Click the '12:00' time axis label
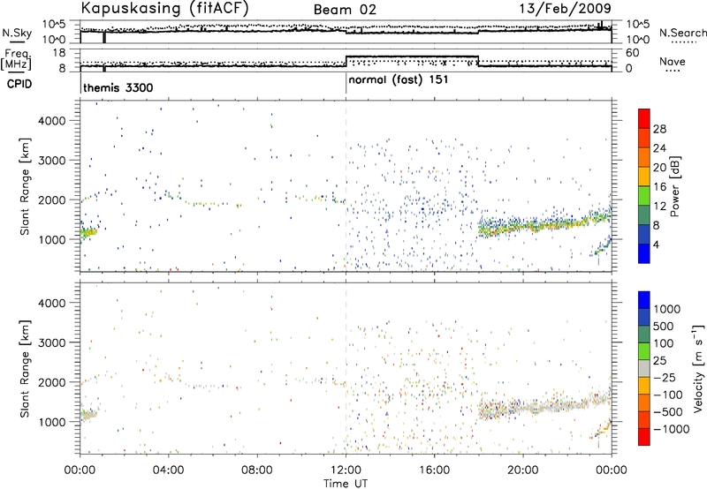The height and width of the screenshot is (489, 707). pos(346,470)
